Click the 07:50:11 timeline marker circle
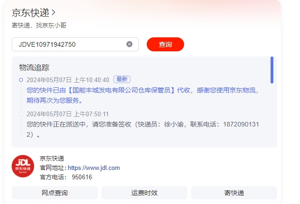300x204 pixels. point(21,114)
